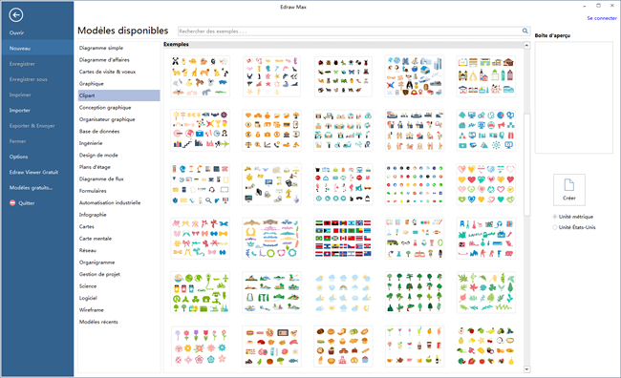This screenshot has width=621, height=378.
Task: Open the landscape scenery clipart thumbnail
Action: (x=271, y=292)
